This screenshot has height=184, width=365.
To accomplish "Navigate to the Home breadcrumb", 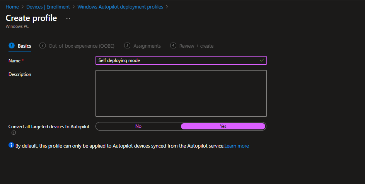I will [x=12, y=7].
